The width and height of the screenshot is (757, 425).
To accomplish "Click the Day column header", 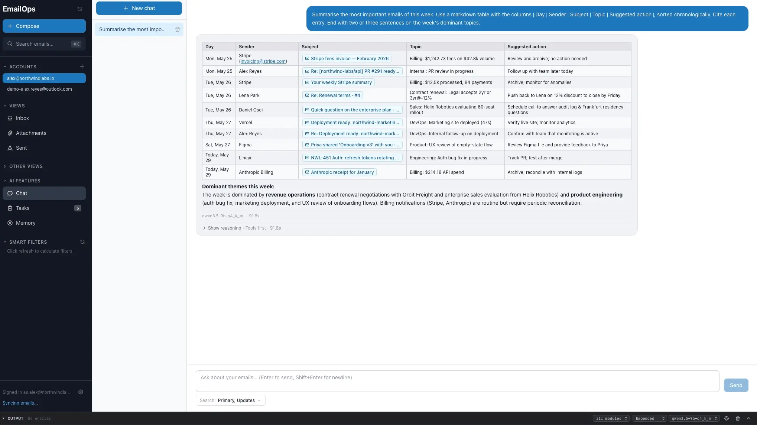I will [219, 47].
